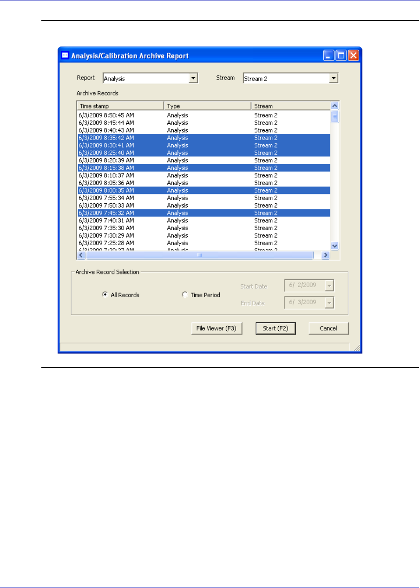Screen dimensions: 420x588
Task: Sort by Stream column header
Action: (x=291, y=106)
